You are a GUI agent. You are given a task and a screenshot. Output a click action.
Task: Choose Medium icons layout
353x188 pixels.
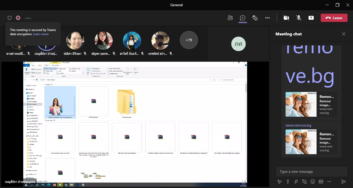(x=75, y=69)
